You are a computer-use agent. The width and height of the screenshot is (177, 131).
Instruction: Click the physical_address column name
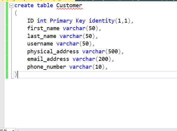click(x=53, y=52)
